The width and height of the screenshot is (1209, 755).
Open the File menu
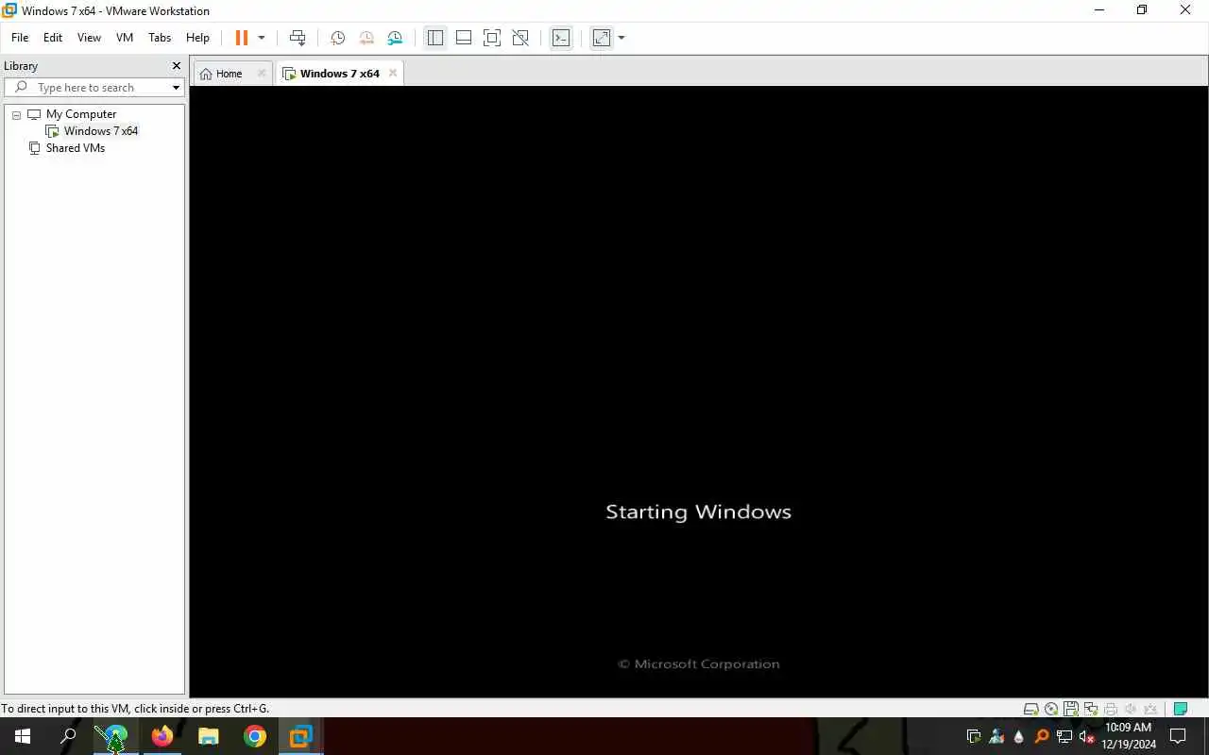(x=20, y=38)
